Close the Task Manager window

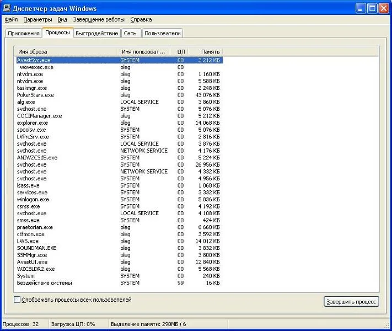tap(384, 8)
